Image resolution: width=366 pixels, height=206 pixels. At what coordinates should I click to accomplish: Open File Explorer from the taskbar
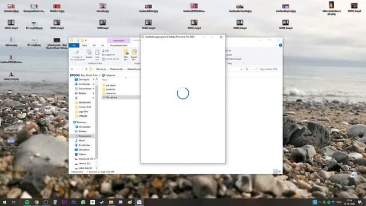[x=111, y=202]
